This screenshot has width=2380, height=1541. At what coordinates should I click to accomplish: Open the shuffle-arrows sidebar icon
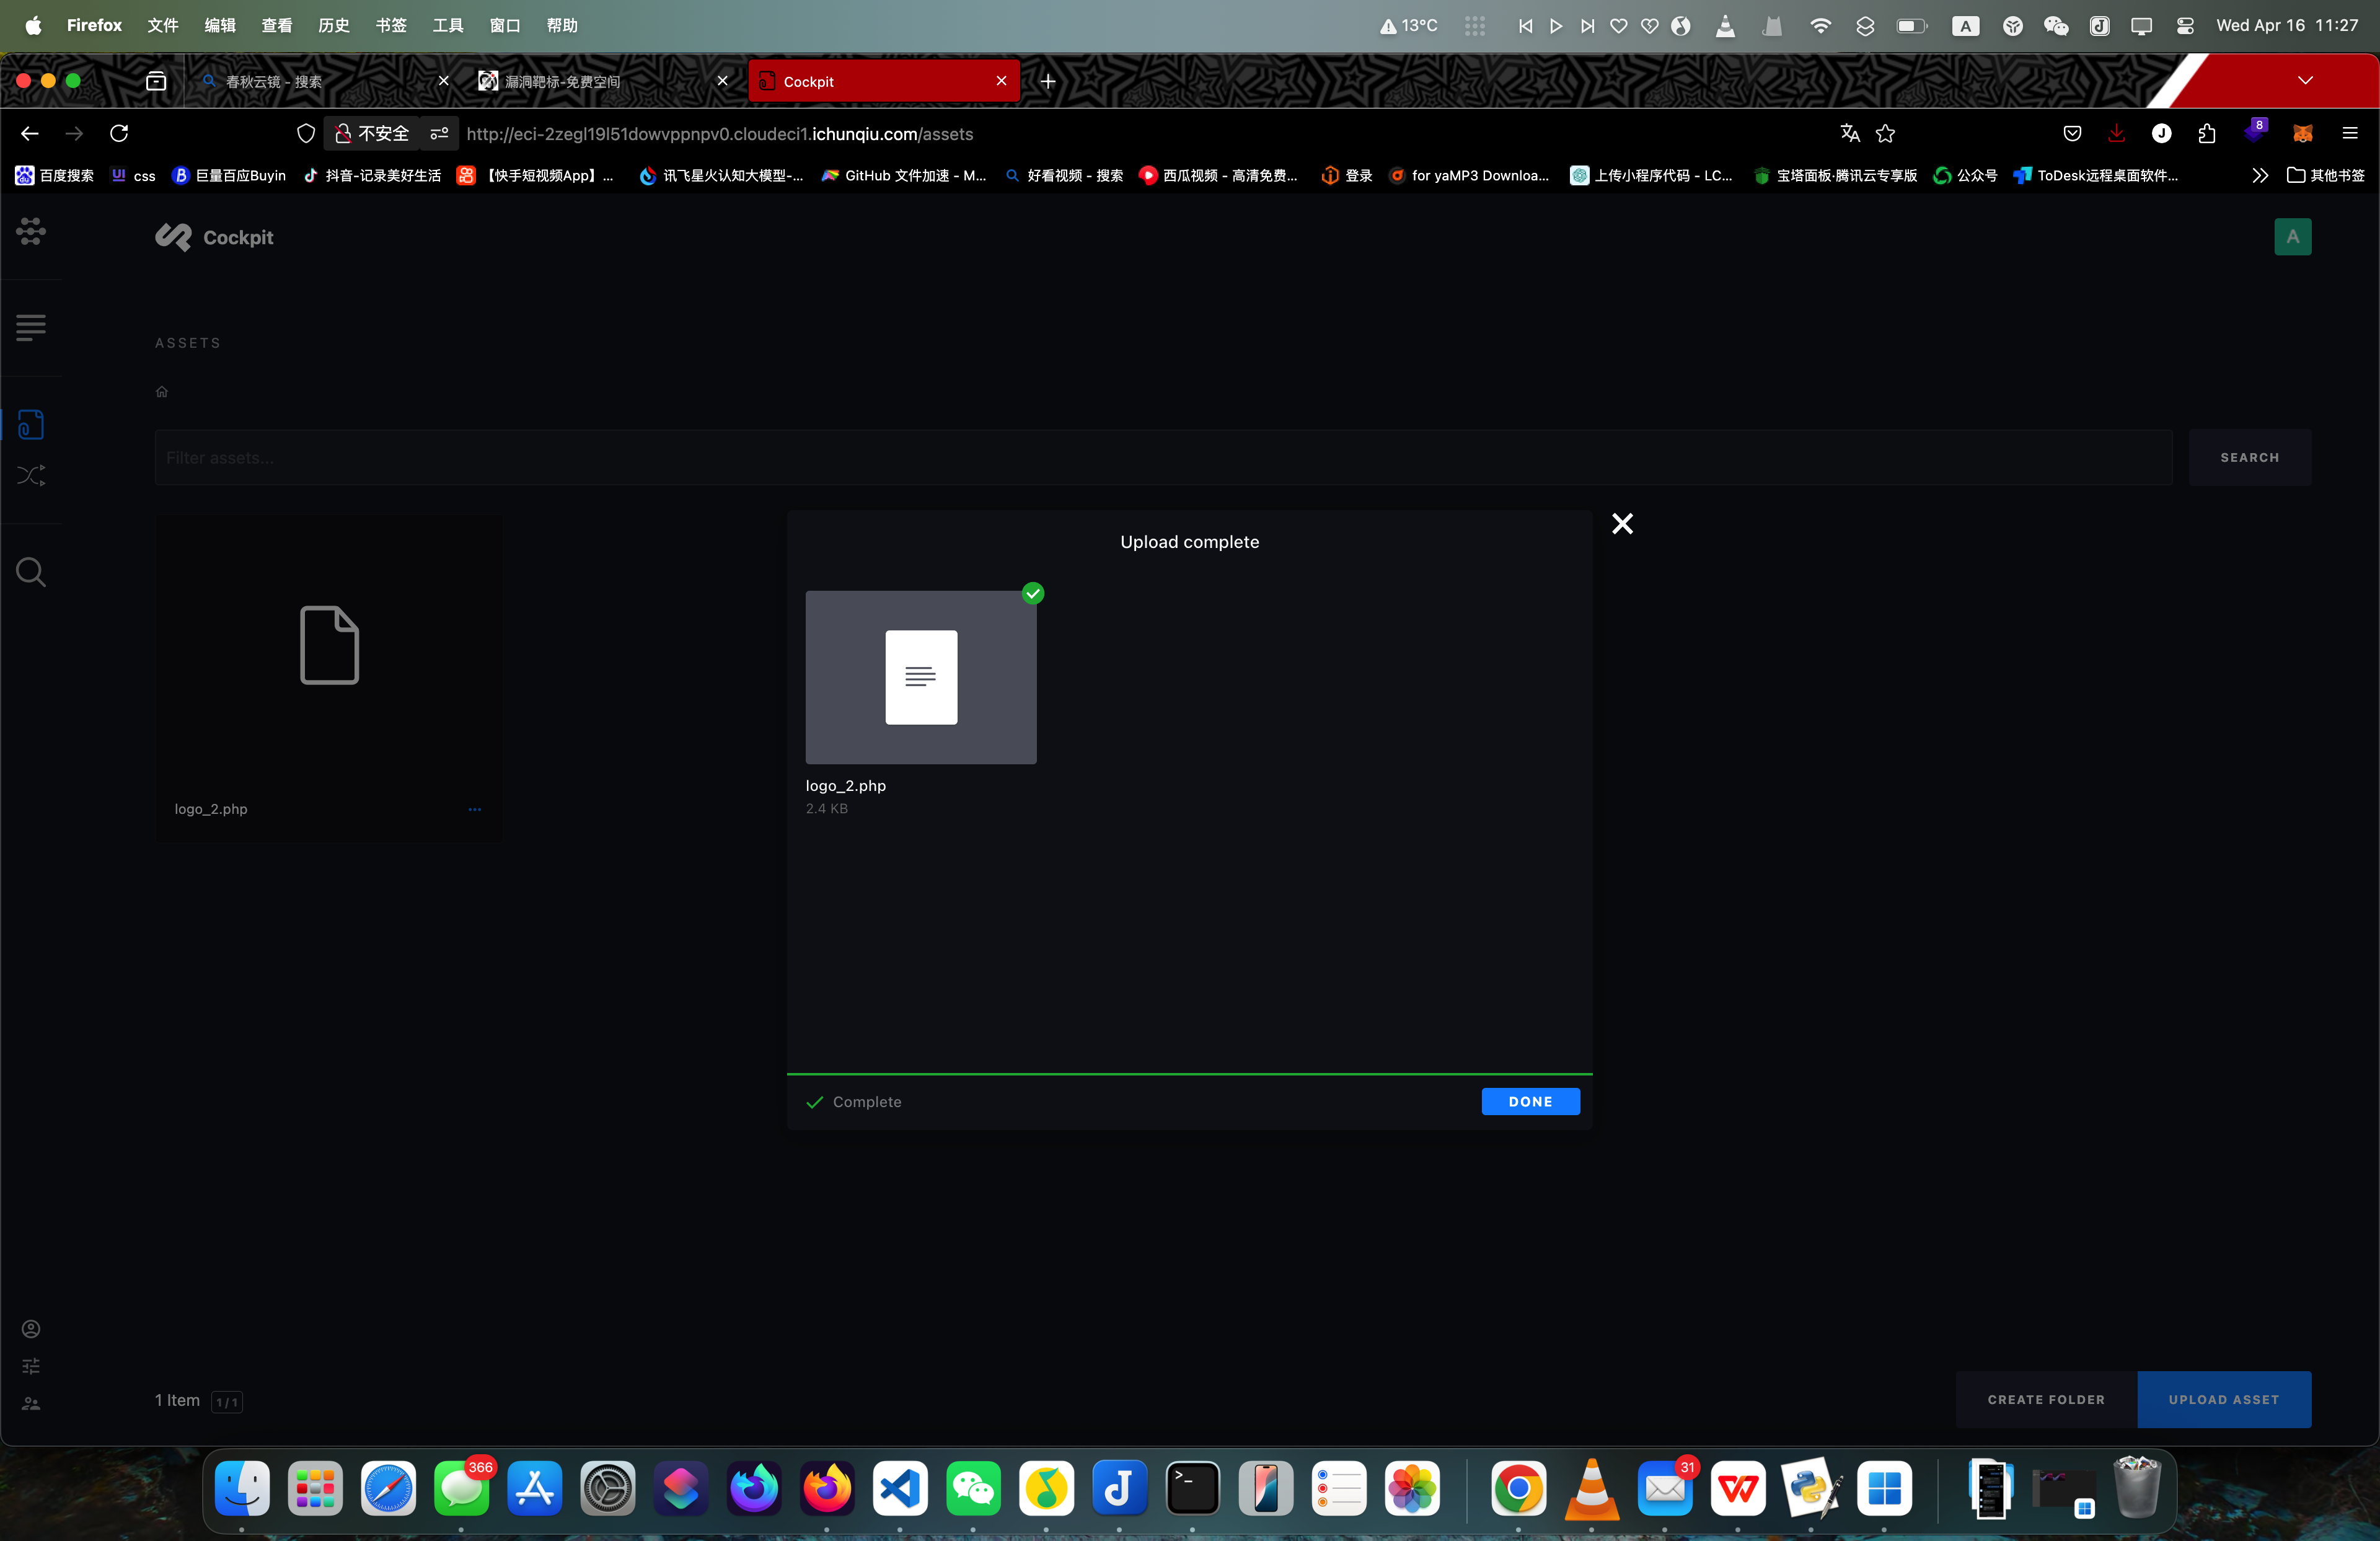point(31,475)
